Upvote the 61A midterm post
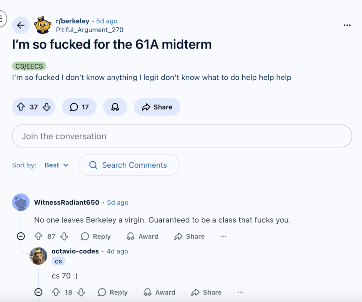The image size is (362, 302). (21, 107)
